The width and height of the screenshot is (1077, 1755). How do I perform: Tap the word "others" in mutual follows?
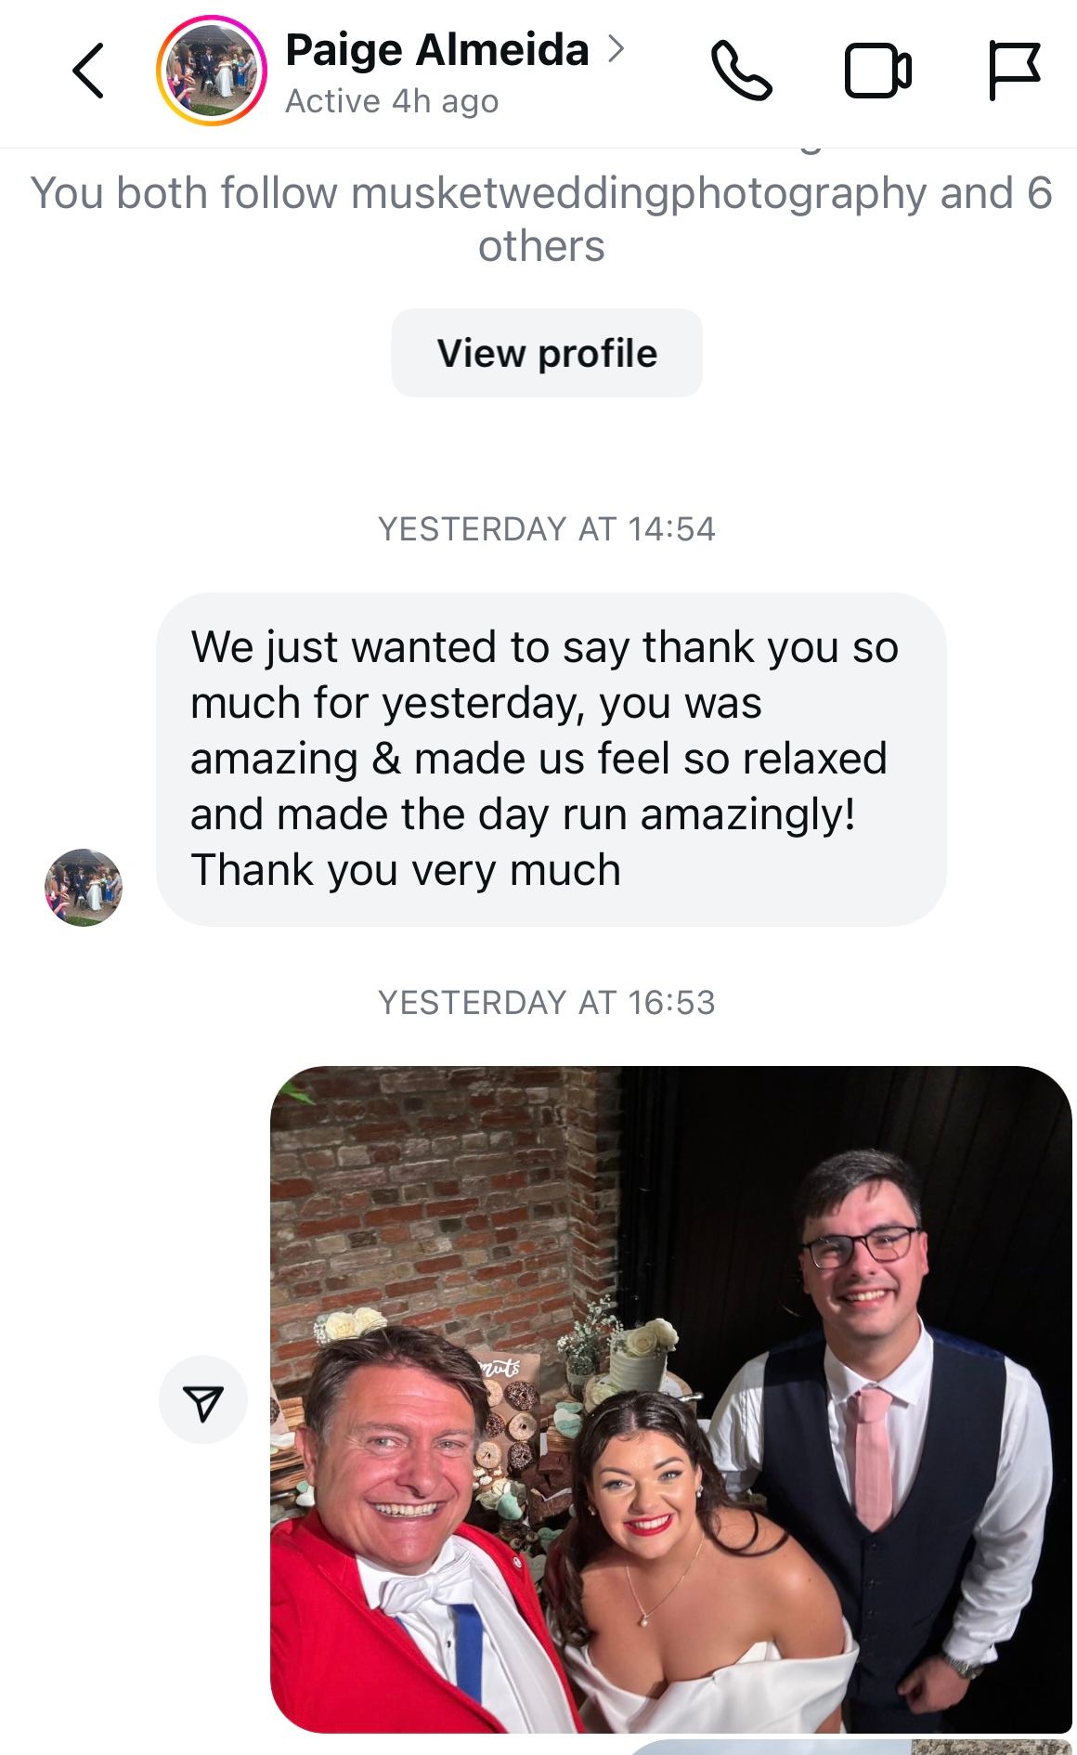click(541, 247)
